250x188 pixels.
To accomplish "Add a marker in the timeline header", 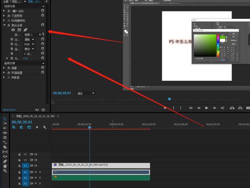I will pos(37,127).
